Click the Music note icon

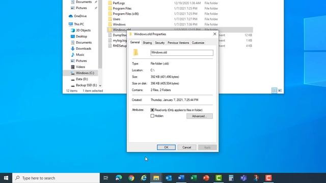(72, 54)
